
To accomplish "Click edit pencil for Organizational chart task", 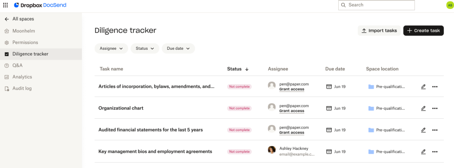I will (423, 108).
